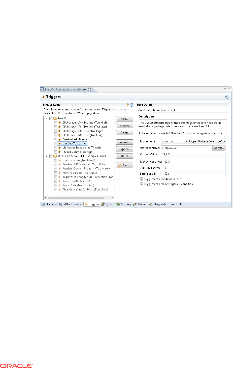Enable the CPU Usage - Machine (Too Low) checkbox
This screenshot has width=233, height=368.
tap(55, 135)
